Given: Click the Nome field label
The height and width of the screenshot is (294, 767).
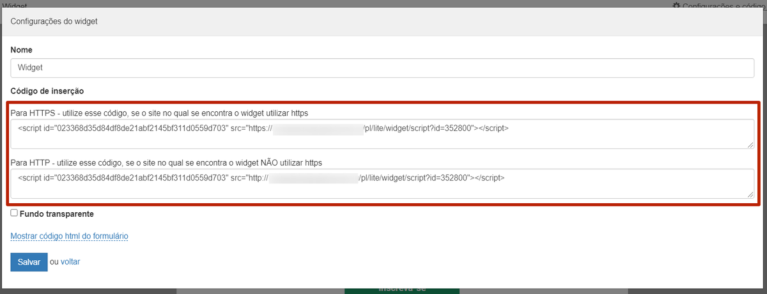Looking at the screenshot, I should tap(21, 50).
